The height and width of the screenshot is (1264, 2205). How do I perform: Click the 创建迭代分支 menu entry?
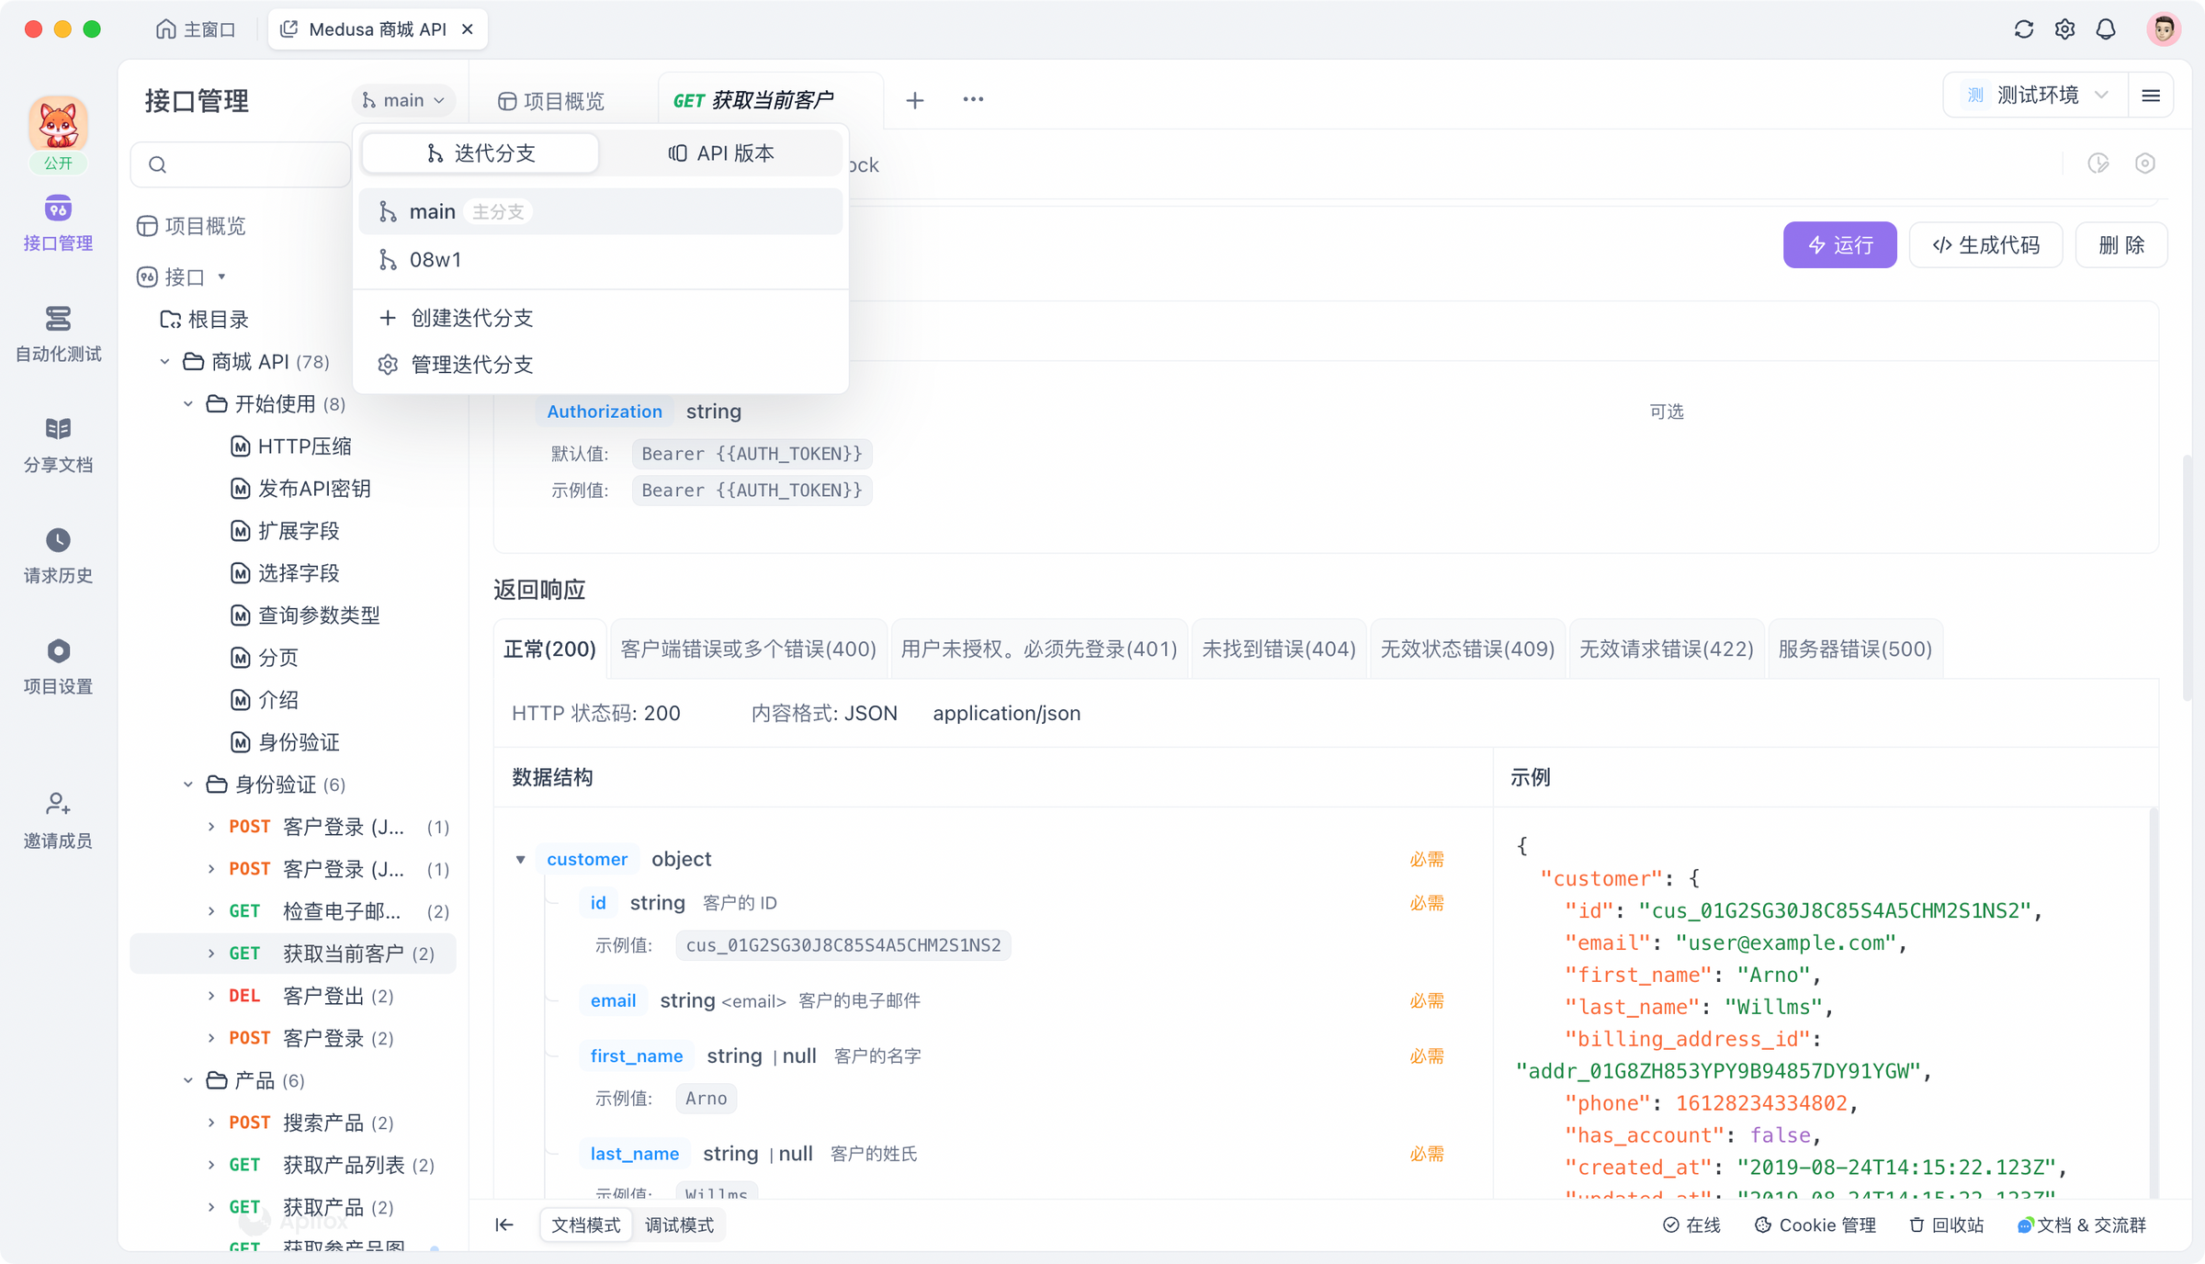tap(469, 317)
